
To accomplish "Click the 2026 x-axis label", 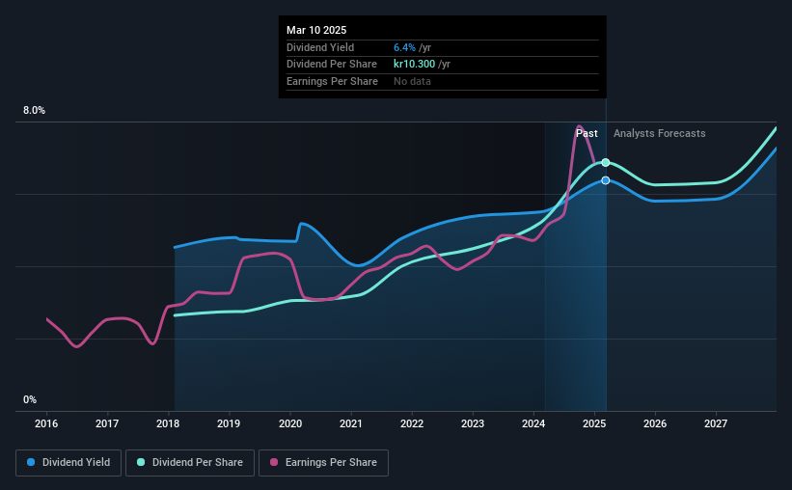I will 655,423.
